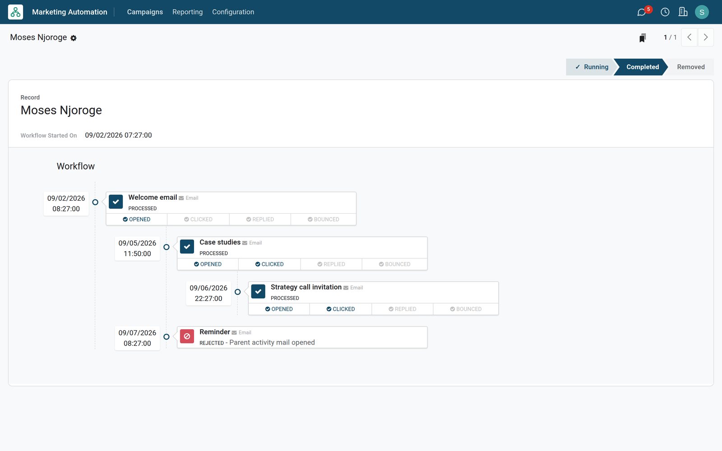
Task: Open the Welcome email activity title
Action: (x=153, y=198)
